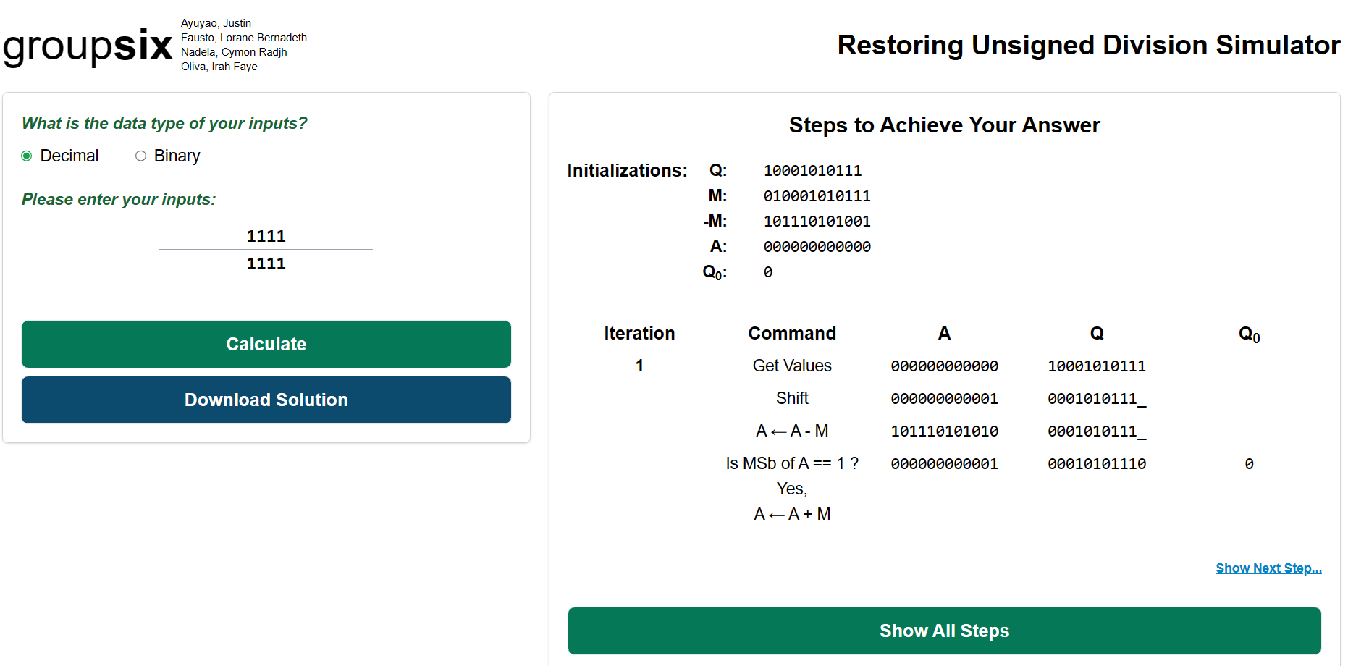Open the Show Next Step link
1348x666 pixels.
[x=1268, y=568]
